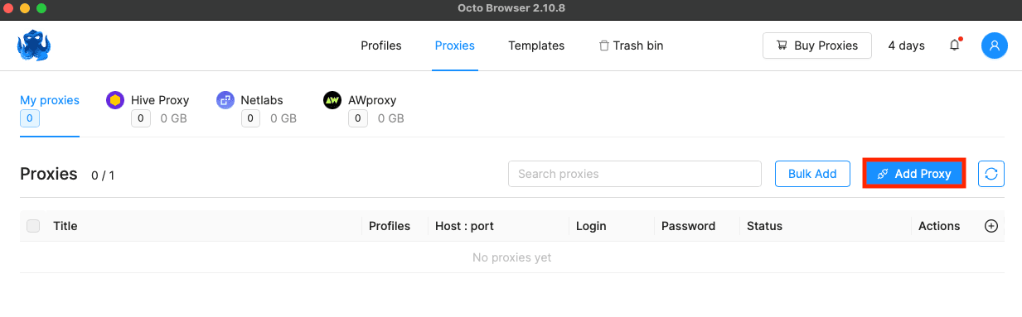
Task: Click the Profiles column header
Action: click(x=390, y=226)
